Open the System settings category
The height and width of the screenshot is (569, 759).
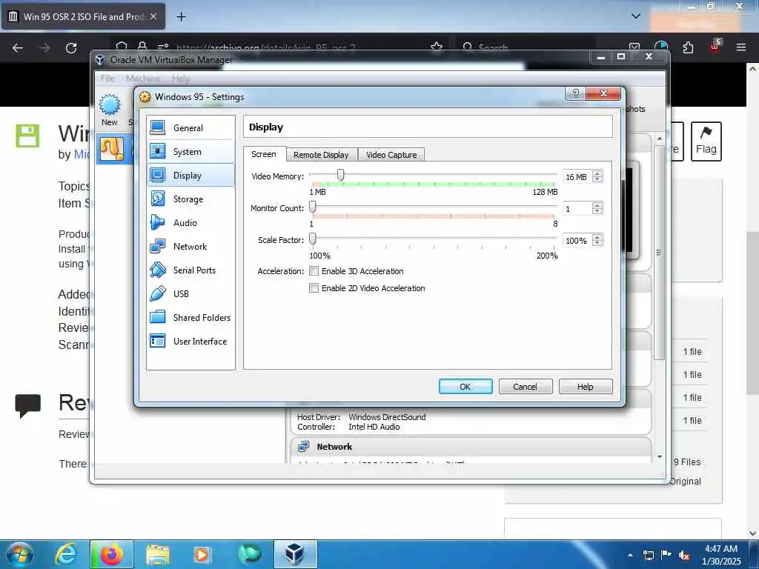click(x=190, y=151)
